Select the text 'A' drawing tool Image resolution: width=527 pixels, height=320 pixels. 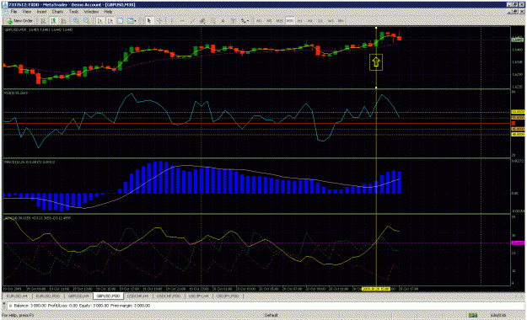tap(223, 21)
